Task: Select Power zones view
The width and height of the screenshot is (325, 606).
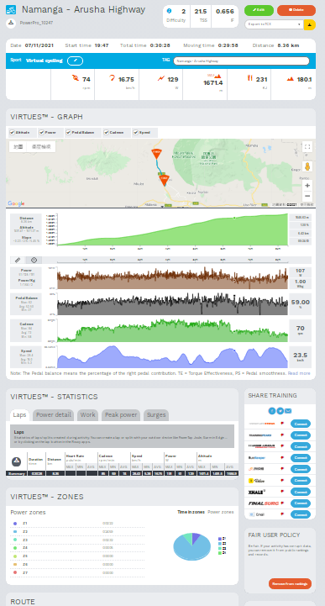Action: click(220, 512)
